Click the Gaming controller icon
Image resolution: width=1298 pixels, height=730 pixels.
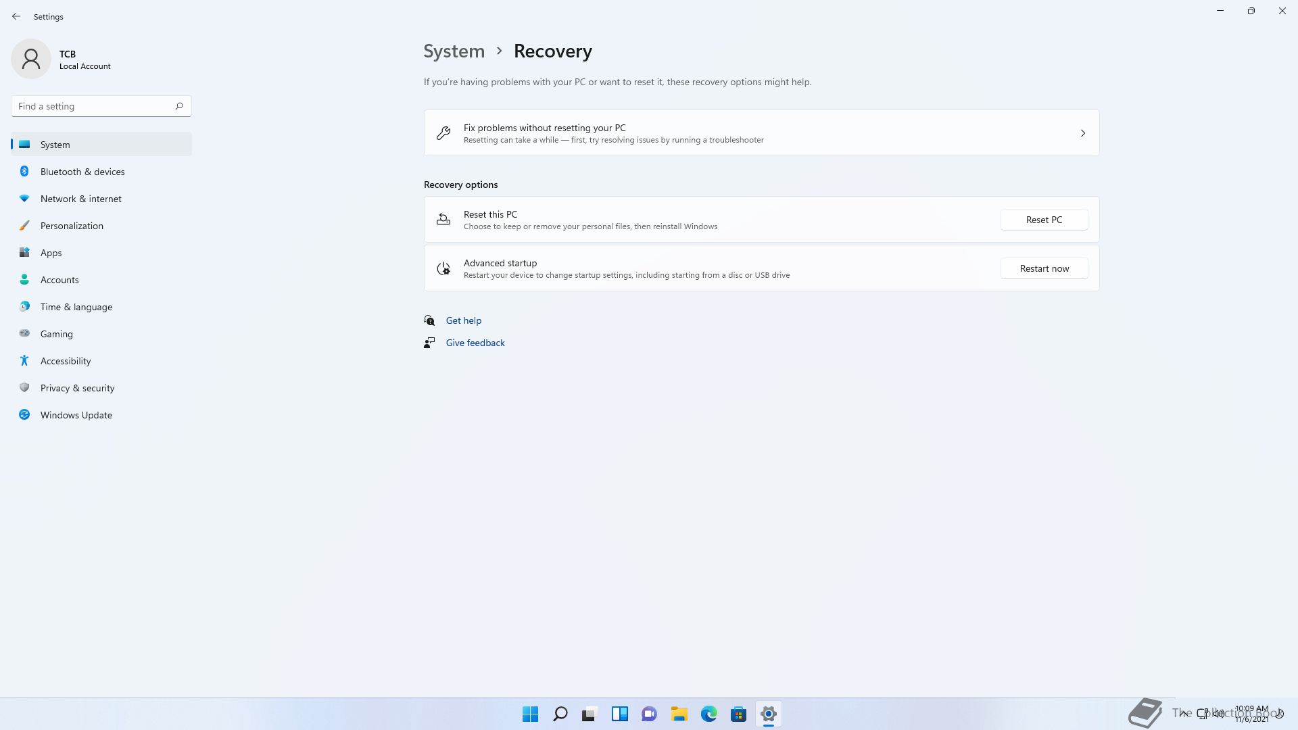pos(24,333)
